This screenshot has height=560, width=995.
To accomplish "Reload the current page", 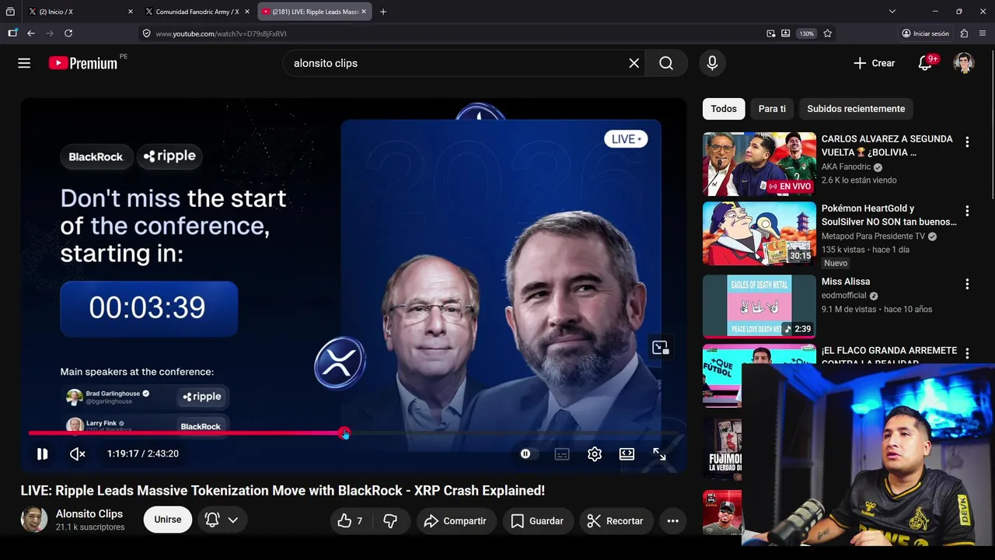I will tap(68, 33).
